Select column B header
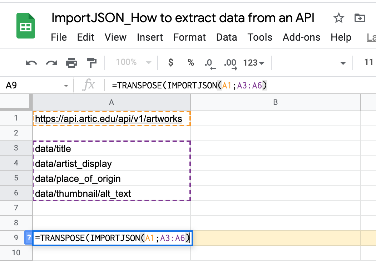Viewport: 376px width, 261px height. tap(276, 102)
